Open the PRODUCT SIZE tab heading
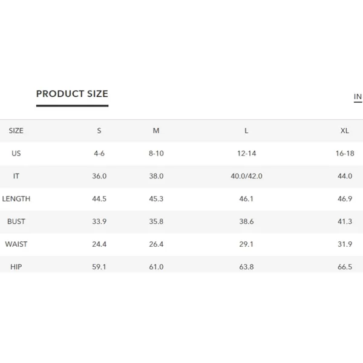The height and width of the screenshot is (363, 363). click(x=72, y=94)
